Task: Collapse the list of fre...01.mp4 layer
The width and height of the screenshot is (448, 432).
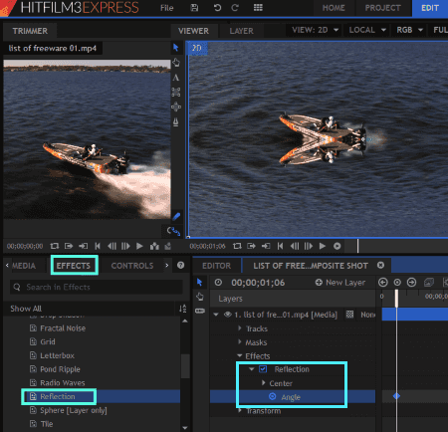Action: pyautogui.click(x=216, y=315)
